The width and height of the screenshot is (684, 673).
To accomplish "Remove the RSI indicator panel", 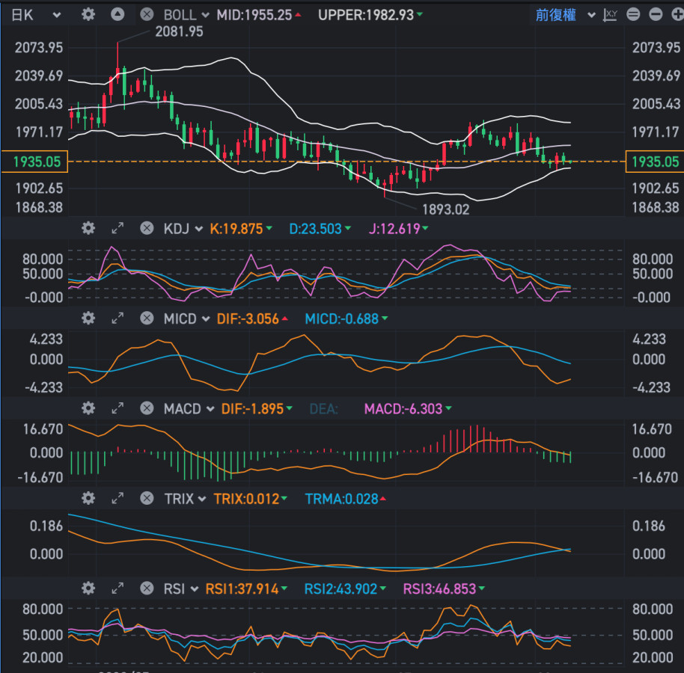I will click(x=147, y=589).
